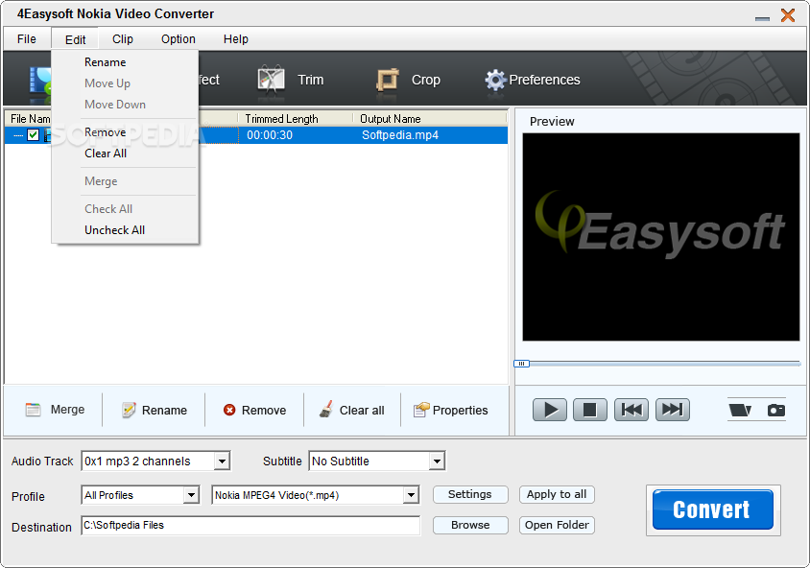Click the Properties icon
This screenshot has height=568, width=810.
[x=421, y=410]
